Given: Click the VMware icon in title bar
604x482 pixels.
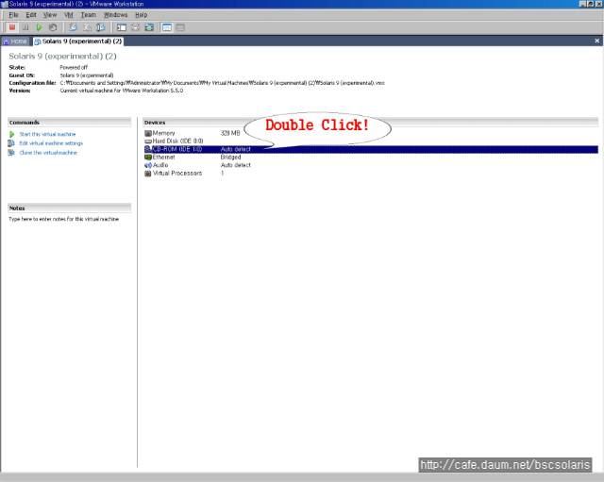Looking at the screenshot, I should click(4, 4).
